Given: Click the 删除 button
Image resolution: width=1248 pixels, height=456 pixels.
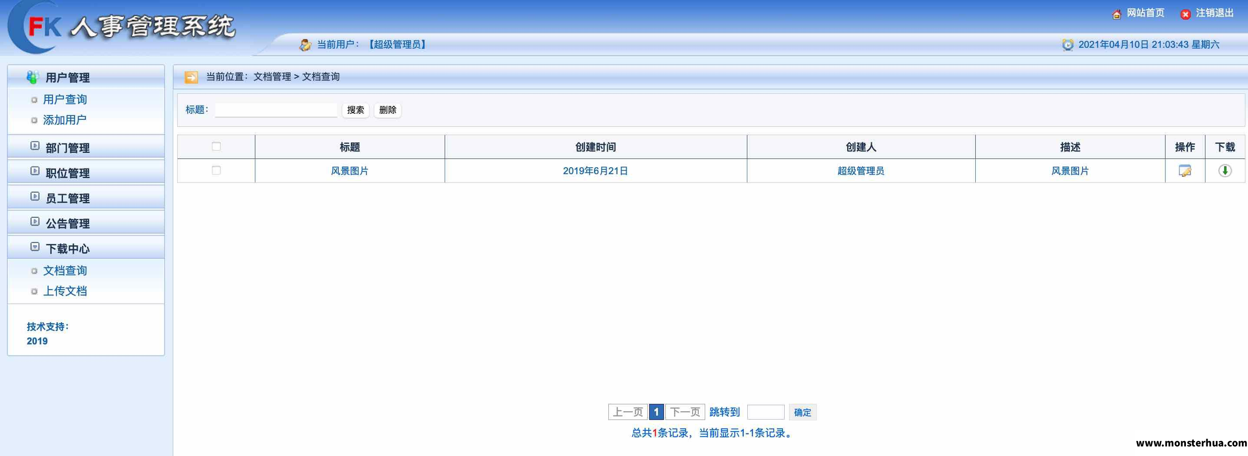Looking at the screenshot, I should (x=388, y=110).
